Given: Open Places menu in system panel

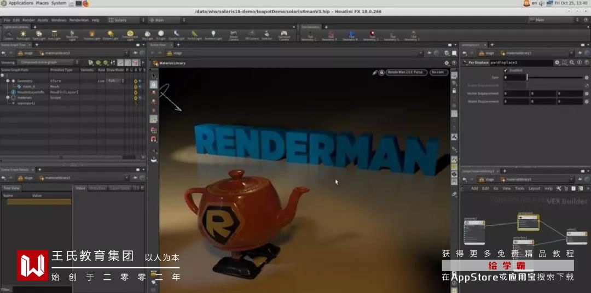Looking at the screenshot, I should click(42, 3).
